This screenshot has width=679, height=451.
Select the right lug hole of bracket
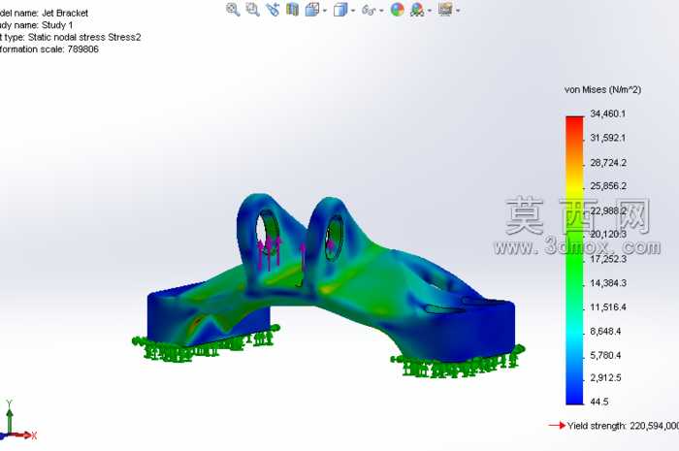[x=334, y=238]
